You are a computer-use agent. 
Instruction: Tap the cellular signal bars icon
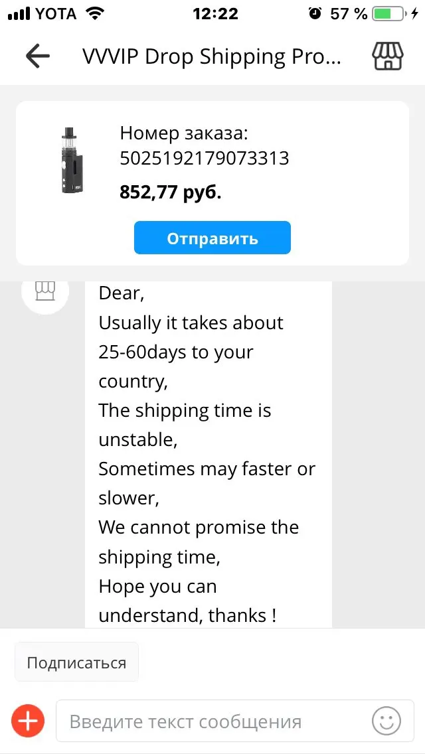pyautogui.click(x=19, y=14)
